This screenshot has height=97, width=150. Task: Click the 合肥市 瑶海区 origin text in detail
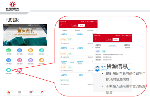click(98, 46)
